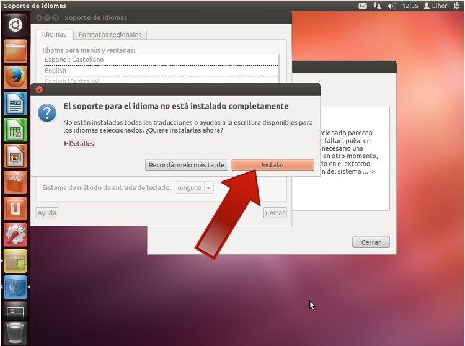Viewport: 465px width, 346px height.
Task: Click Cerrar in Soporte de idiomas window
Action: point(275,213)
